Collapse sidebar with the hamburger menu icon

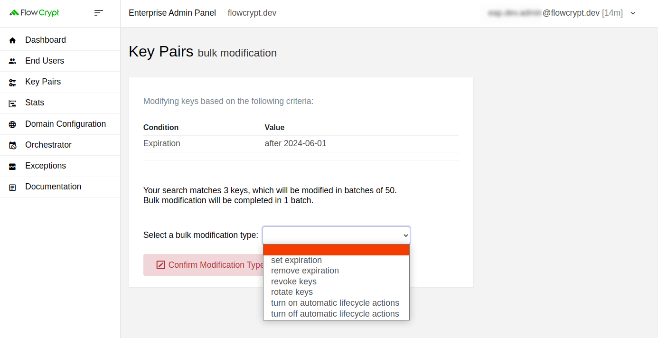(99, 13)
